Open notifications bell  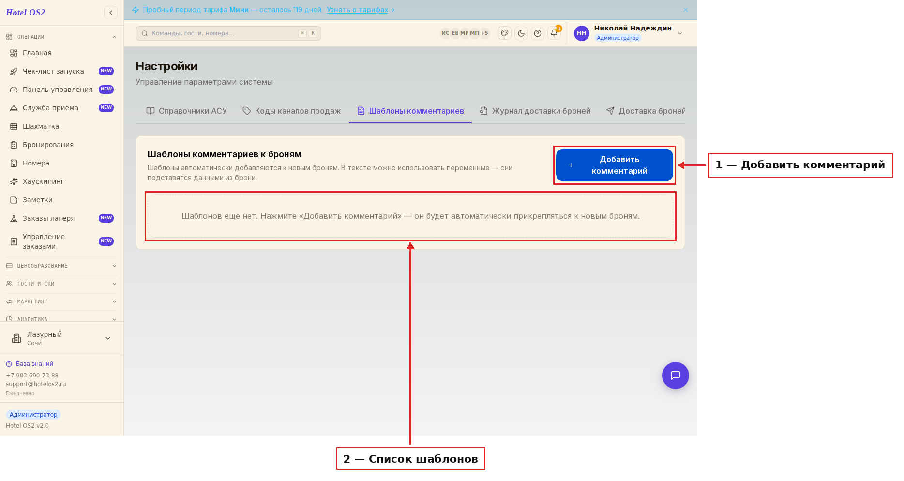[x=554, y=33]
